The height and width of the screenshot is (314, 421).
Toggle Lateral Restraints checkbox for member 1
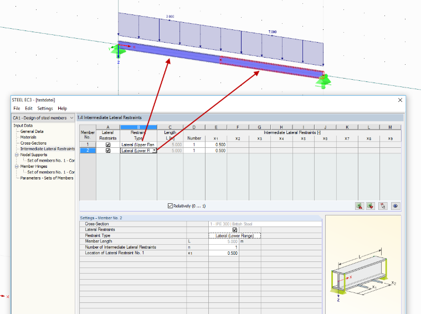pos(108,145)
